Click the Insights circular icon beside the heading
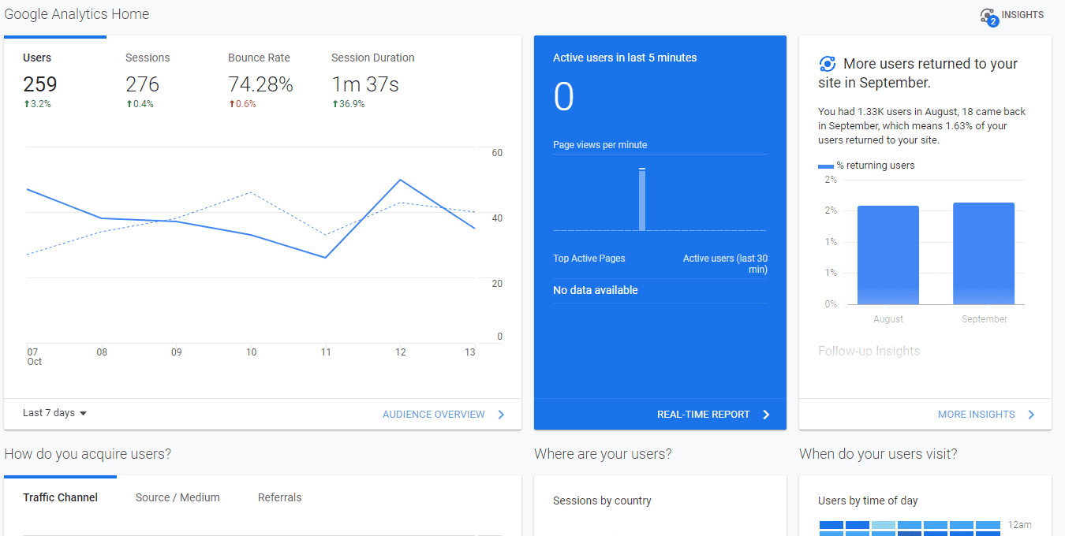Viewport: 1065px width, 536px height. pyautogui.click(x=827, y=64)
